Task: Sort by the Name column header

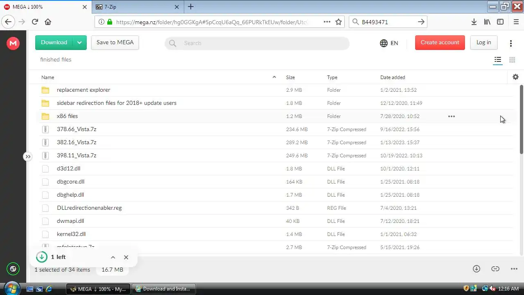Action: [x=47, y=77]
